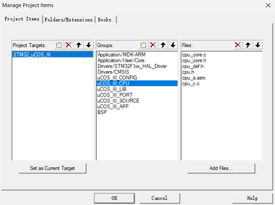The height and width of the screenshot is (205, 275).
Task: Create a new project target
Action: (59, 45)
